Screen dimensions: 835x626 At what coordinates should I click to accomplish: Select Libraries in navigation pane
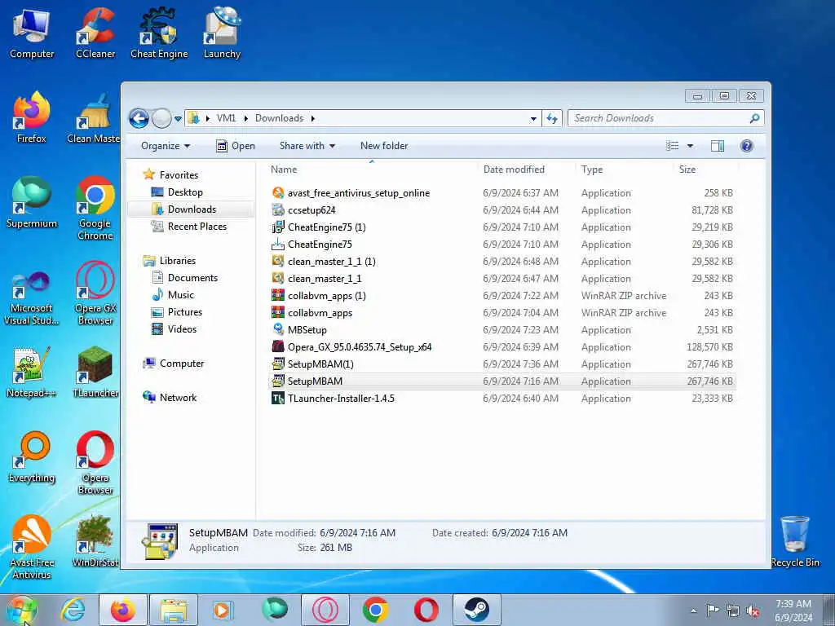point(170,260)
